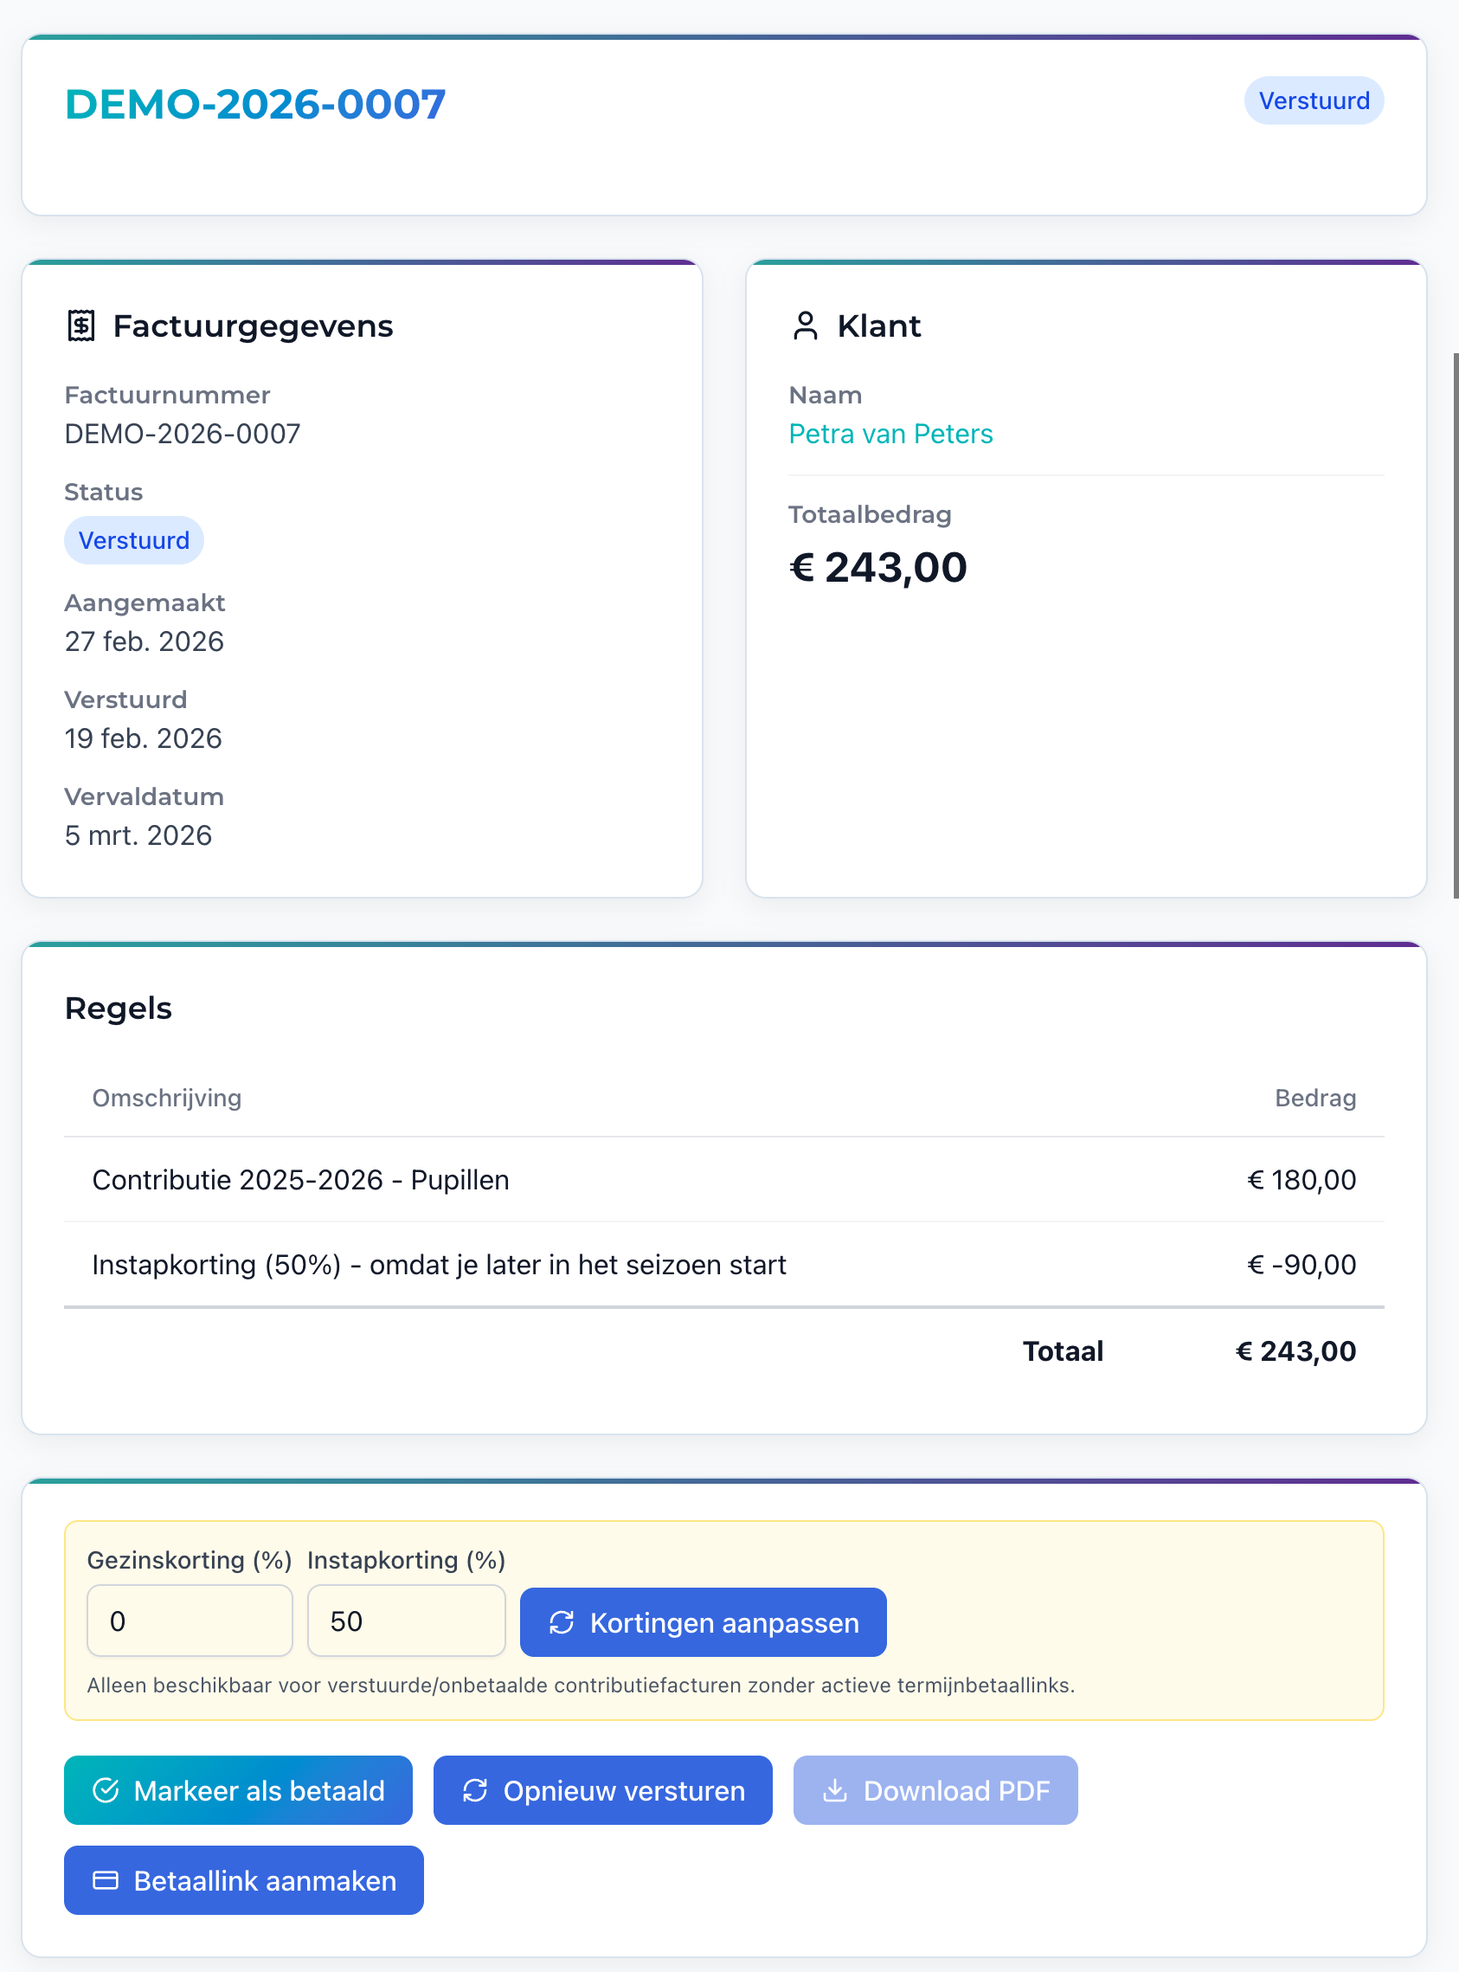Click the person icon beside Klant
Image resolution: width=1459 pixels, height=1972 pixels.
[x=805, y=326]
